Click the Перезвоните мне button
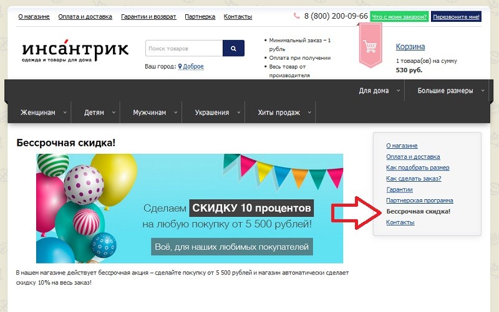Screen dimensions: 499x312 pos(456,17)
